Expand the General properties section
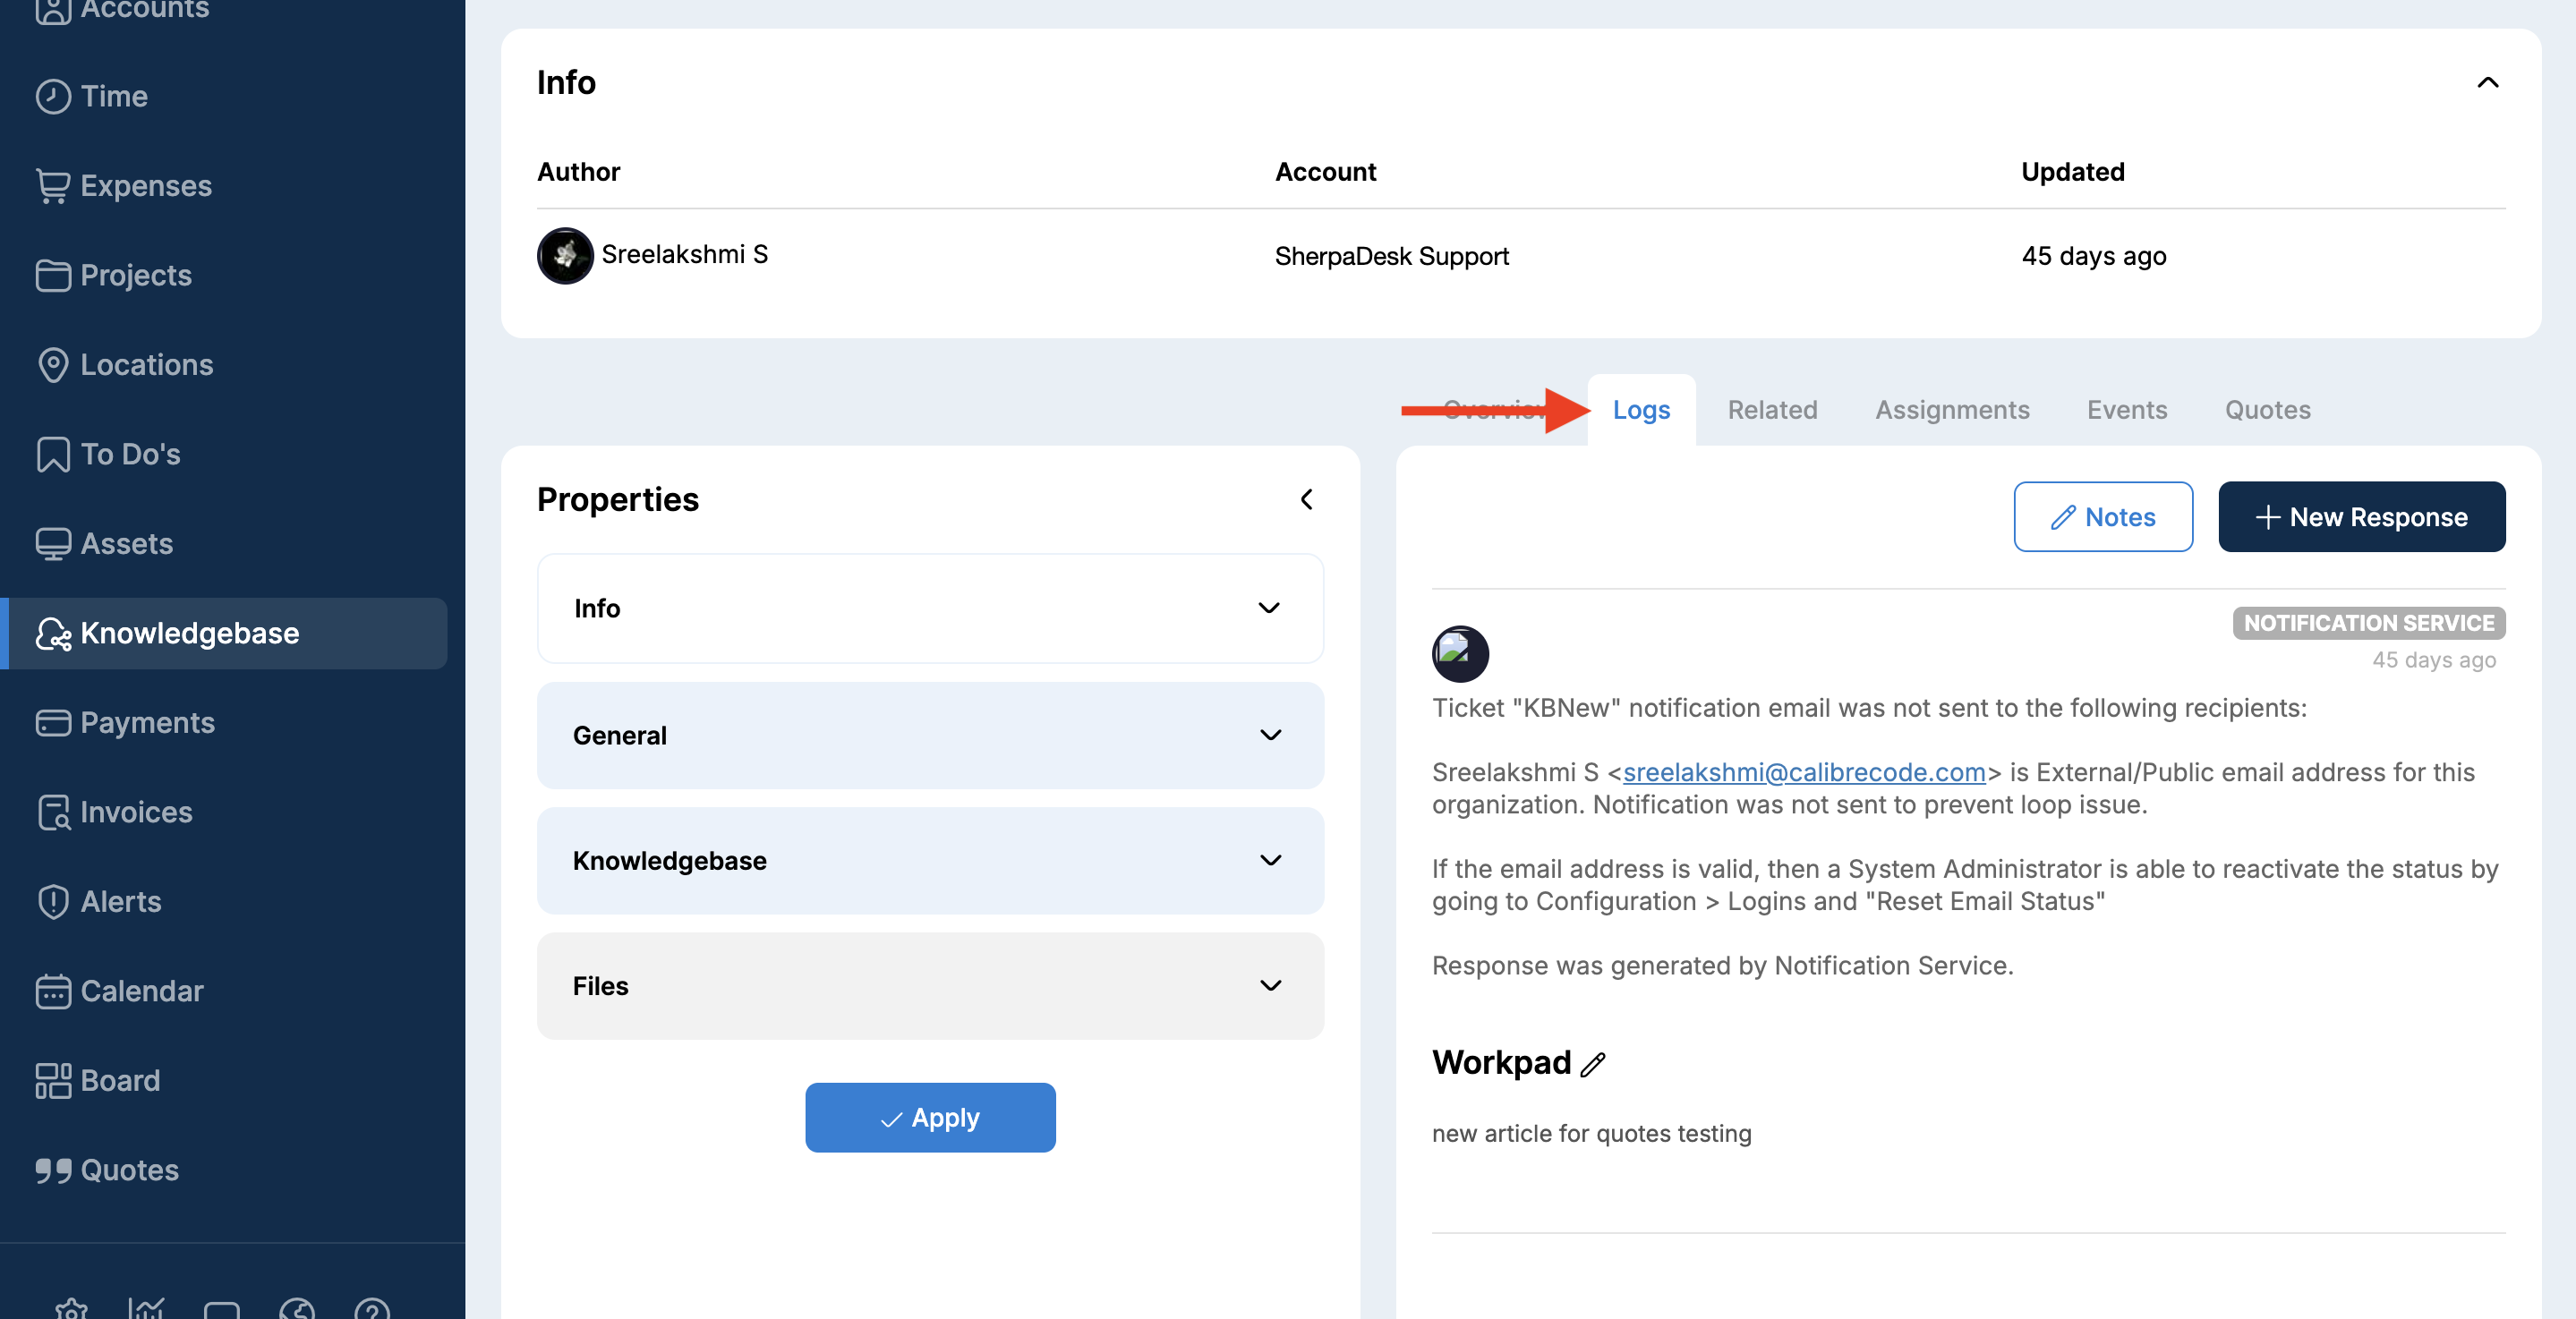2576x1319 pixels. tap(1270, 735)
